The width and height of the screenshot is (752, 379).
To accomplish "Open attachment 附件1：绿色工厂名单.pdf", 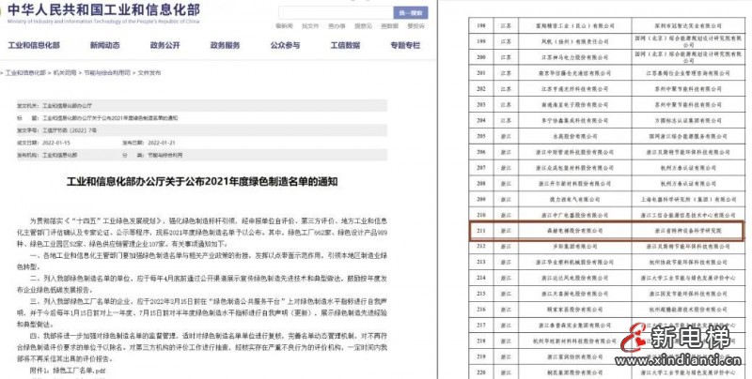I will pyautogui.click(x=68, y=370).
